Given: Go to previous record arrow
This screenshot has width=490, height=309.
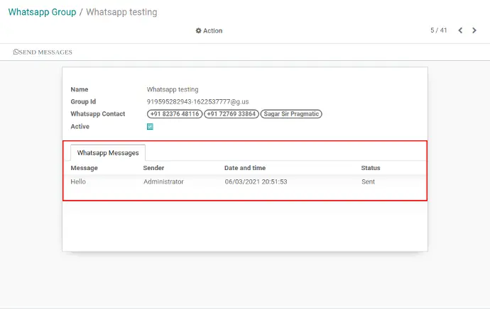Looking at the screenshot, I should 460,30.
